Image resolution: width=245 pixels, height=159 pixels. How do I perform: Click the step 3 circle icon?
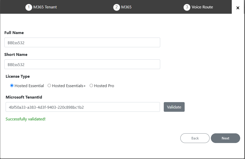[187, 7]
